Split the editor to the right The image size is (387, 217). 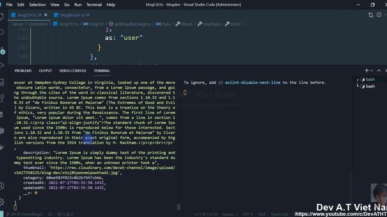(x=379, y=15)
